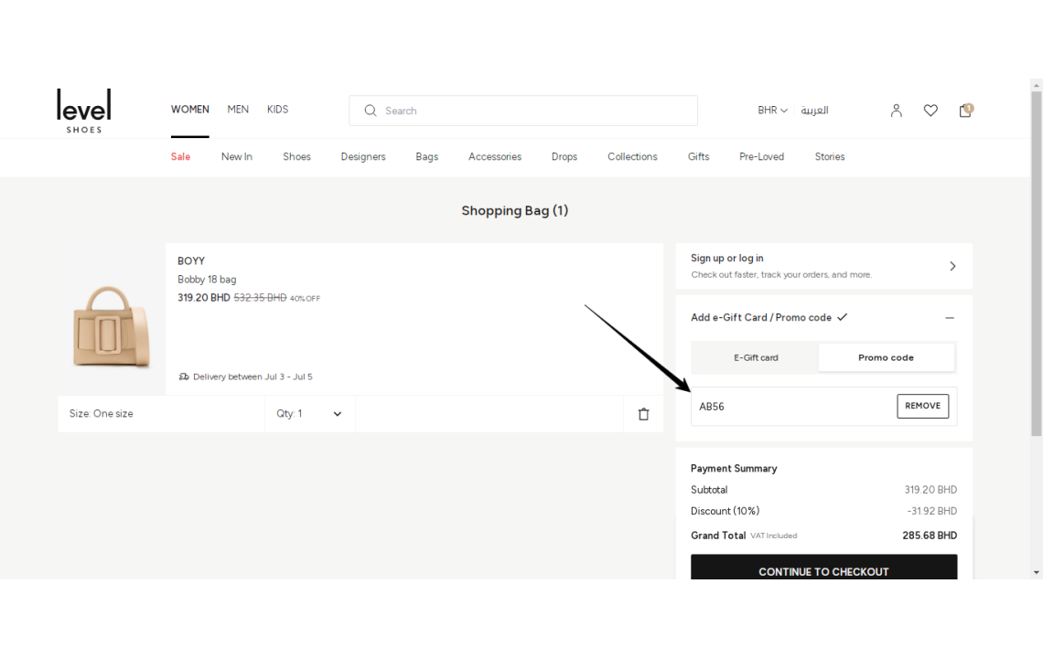Screen dimensions: 1043x658
Task: Open the shopping bag icon in header
Action: [965, 111]
